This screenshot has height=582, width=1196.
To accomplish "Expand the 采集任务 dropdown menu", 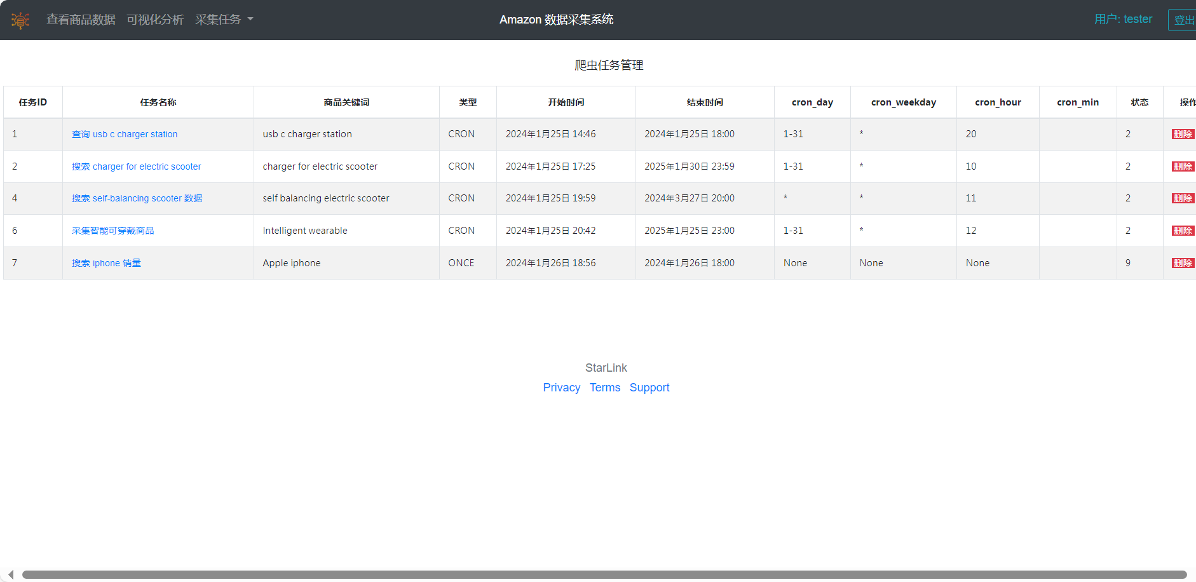I will click(224, 20).
